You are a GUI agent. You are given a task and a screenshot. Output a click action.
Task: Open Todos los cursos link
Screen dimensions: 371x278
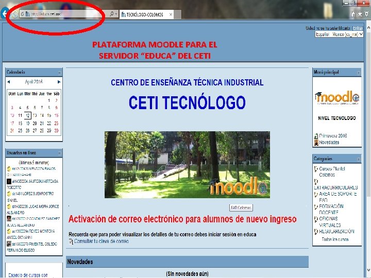[335, 239]
